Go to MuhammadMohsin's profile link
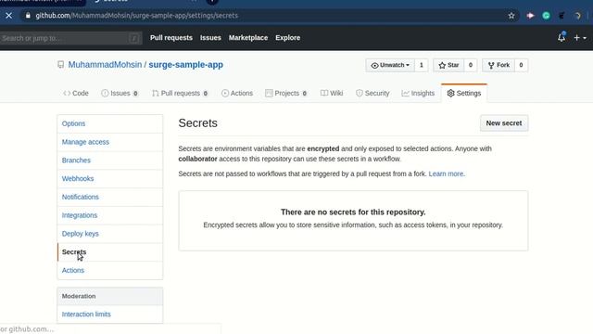 coord(105,65)
